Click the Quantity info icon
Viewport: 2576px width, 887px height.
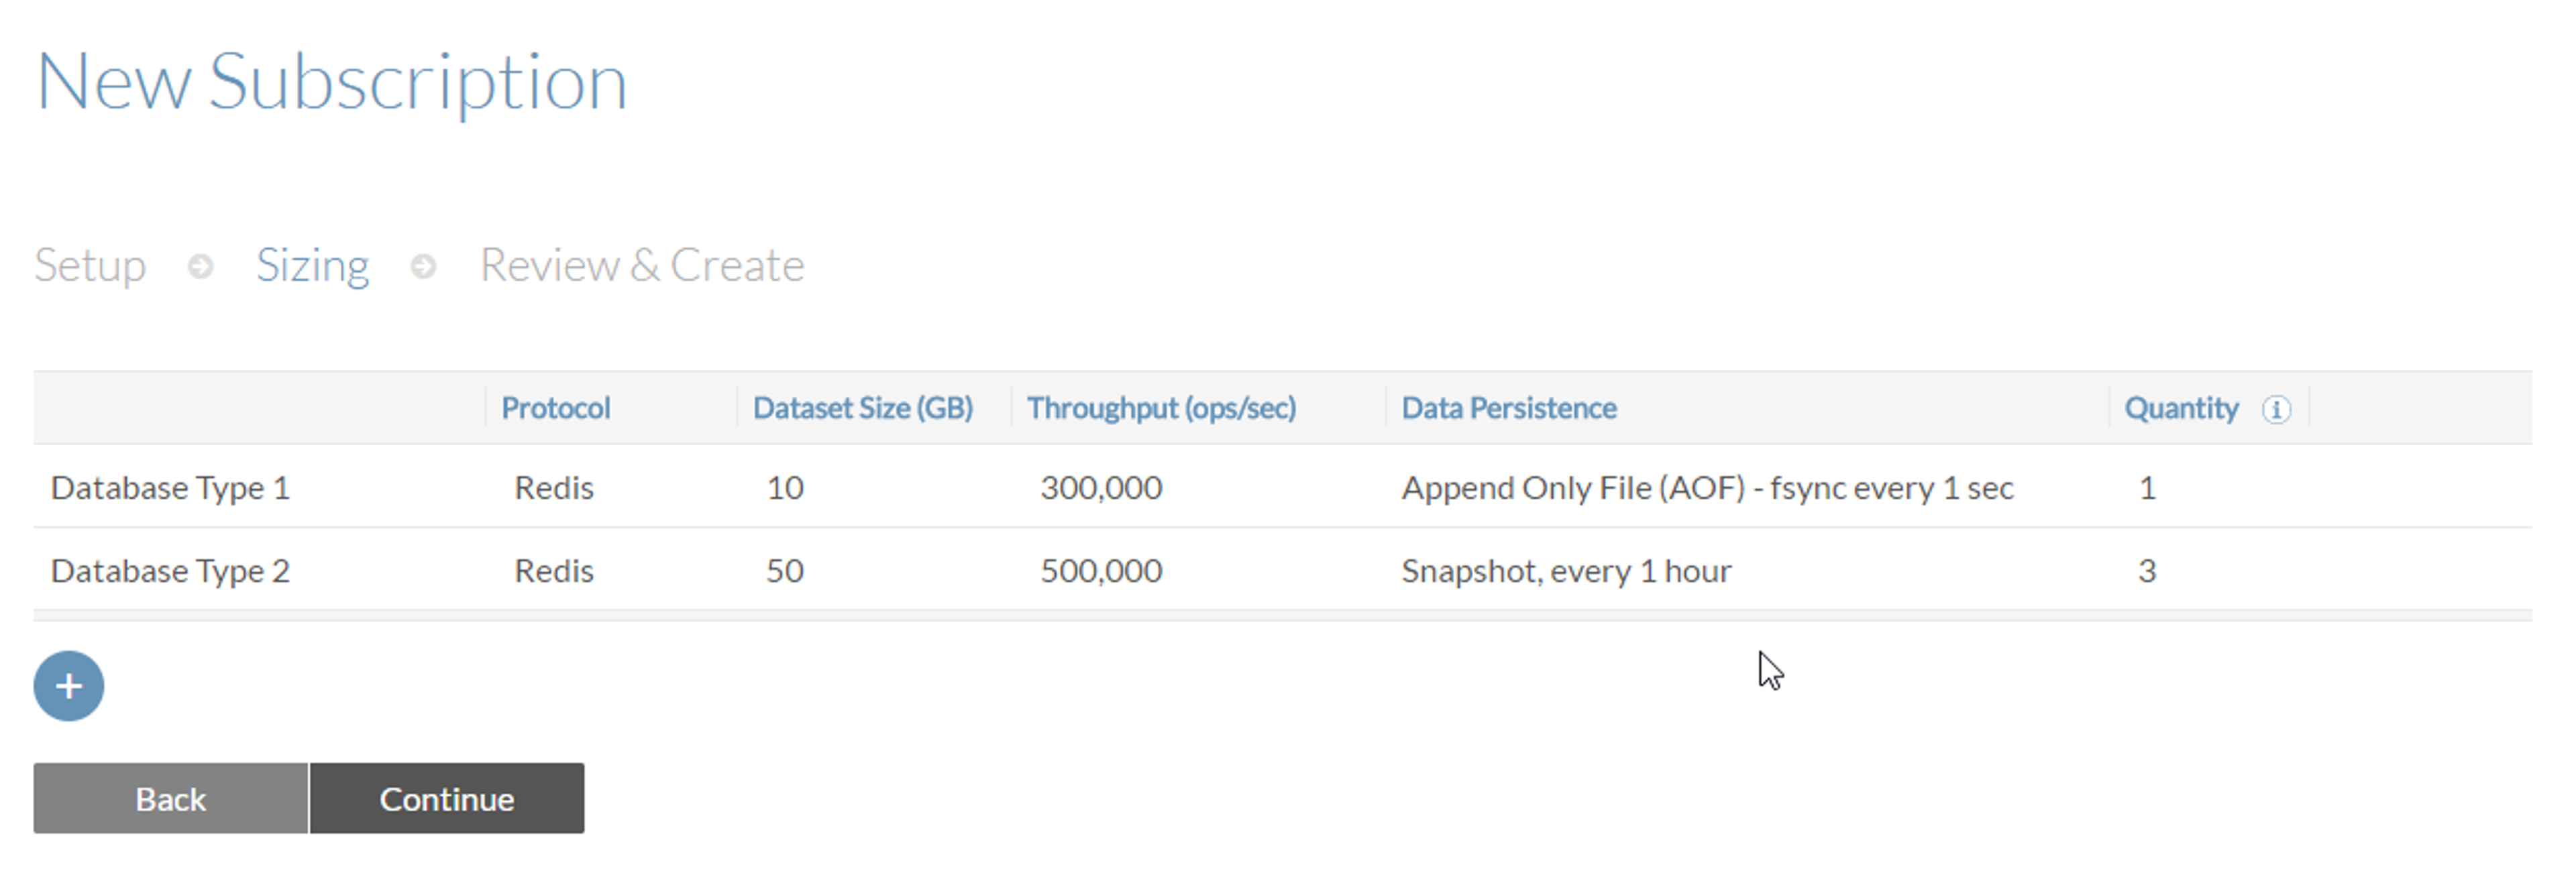(x=2276, y=410)
